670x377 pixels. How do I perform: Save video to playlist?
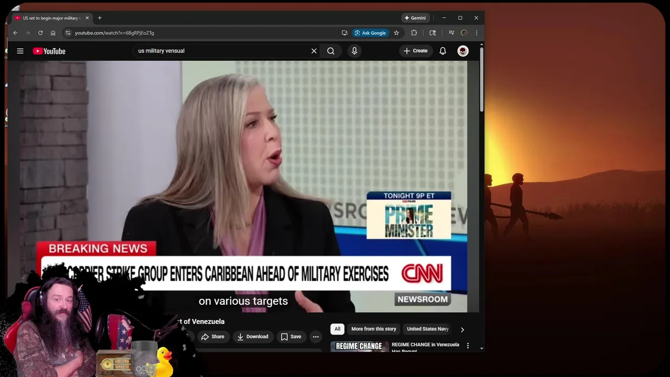point(291,337)
